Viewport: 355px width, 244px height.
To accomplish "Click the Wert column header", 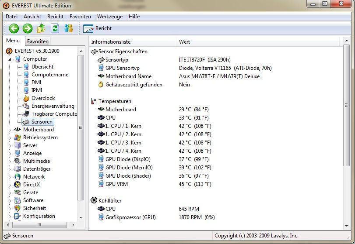I will [x=258, y=42].
